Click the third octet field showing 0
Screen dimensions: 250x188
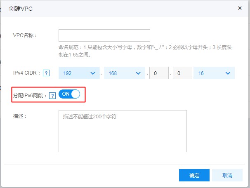point(159,73)
